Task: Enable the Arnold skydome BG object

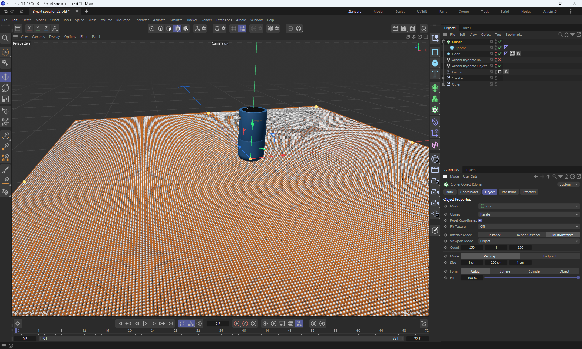Action: coord(500,60)
